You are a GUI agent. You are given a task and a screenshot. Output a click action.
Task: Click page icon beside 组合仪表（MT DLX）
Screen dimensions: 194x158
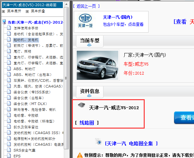[9, 103]
